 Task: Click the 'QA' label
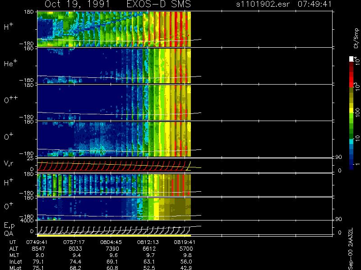point(9,233)
